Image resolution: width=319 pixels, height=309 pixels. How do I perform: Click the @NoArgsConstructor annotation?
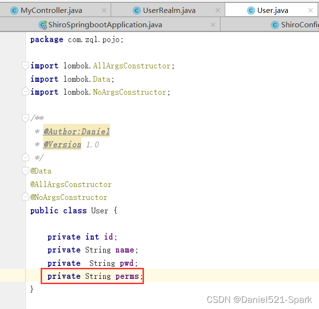coord(69,198)
